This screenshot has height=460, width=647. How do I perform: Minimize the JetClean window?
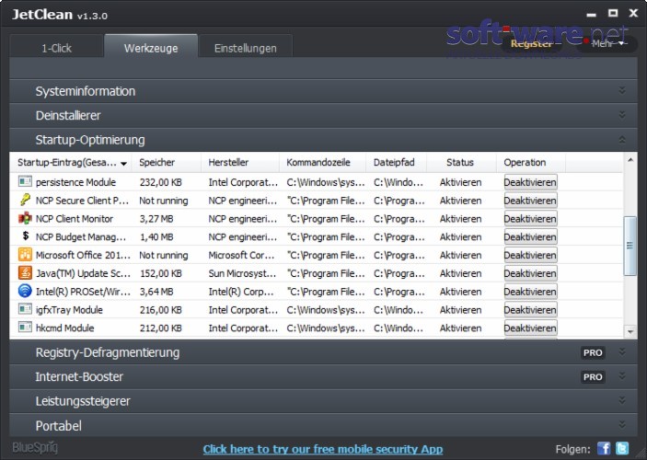(591, 14)
